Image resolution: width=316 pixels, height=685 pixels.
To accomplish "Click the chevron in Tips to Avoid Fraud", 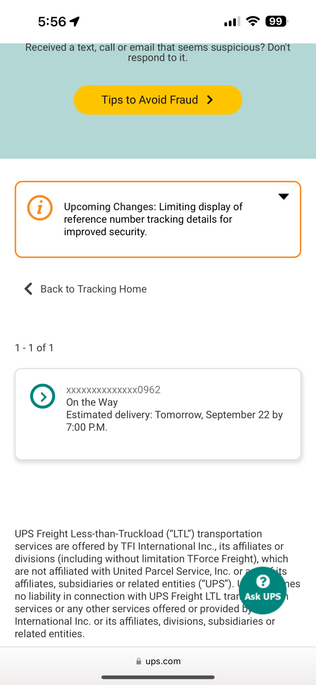I will click(x=210, y=100).
